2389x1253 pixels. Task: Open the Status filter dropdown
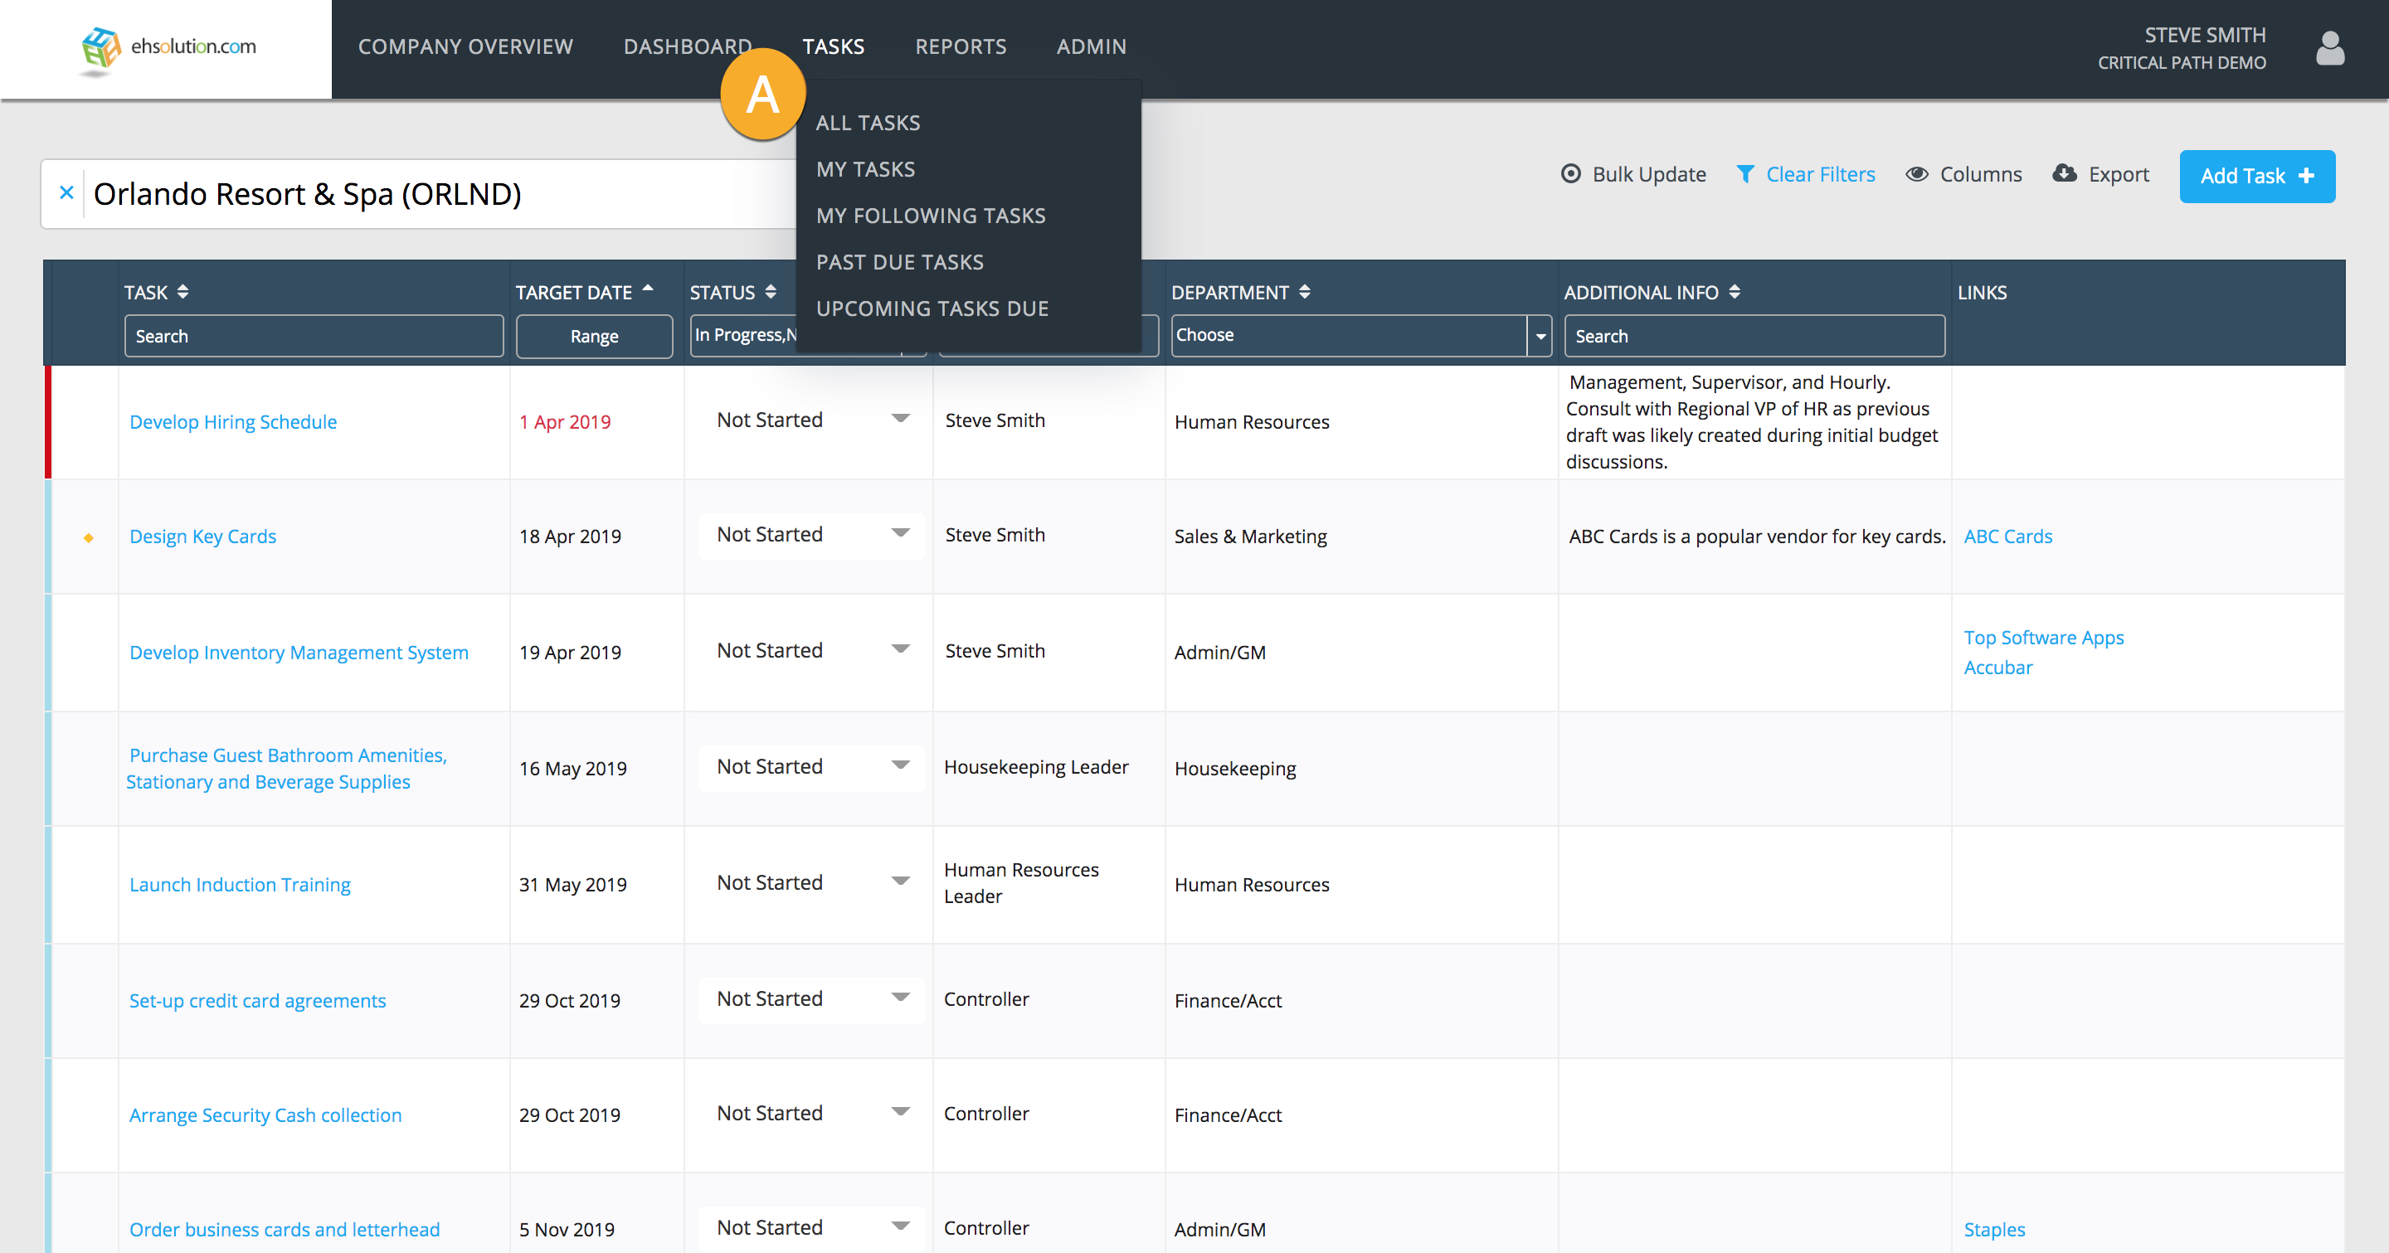click(743, 336)
